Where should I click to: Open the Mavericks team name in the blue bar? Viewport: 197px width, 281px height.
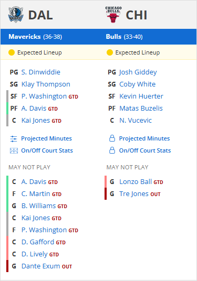25,37
